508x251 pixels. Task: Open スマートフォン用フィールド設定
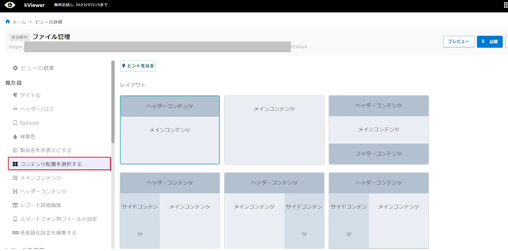point(59,219)
